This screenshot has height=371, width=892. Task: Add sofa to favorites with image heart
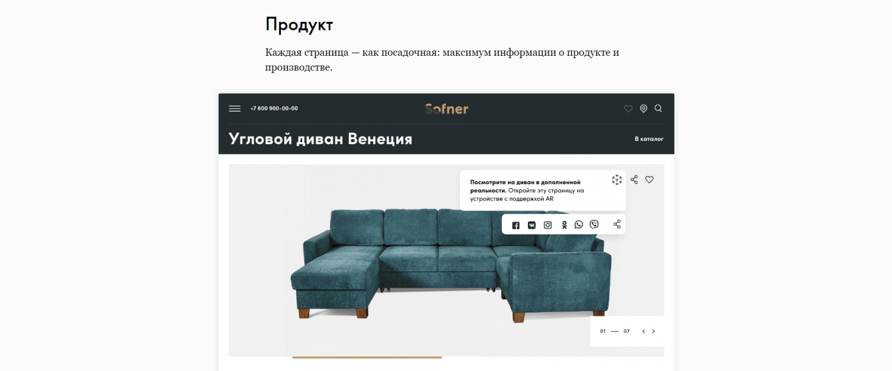650,180
